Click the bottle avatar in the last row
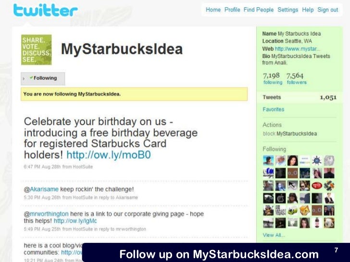This screenshot has width=350, height=262. click(x=317, y=223)
